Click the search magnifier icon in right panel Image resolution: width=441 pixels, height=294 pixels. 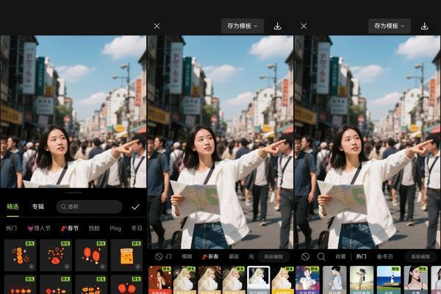coord(321,257)
